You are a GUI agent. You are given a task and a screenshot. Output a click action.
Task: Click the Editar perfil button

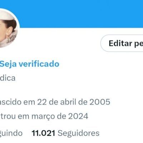click(122, 43)
